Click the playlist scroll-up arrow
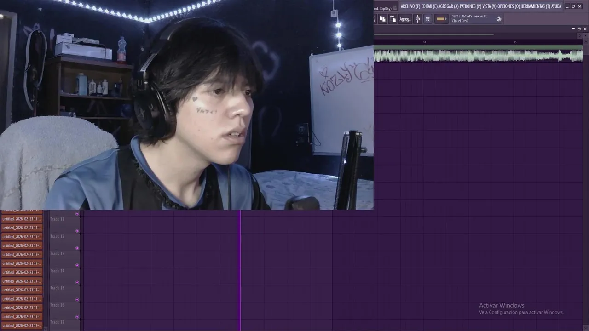 [585, 42]
